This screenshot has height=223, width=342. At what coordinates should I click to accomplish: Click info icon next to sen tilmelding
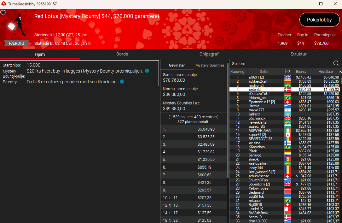click(122, 82)
